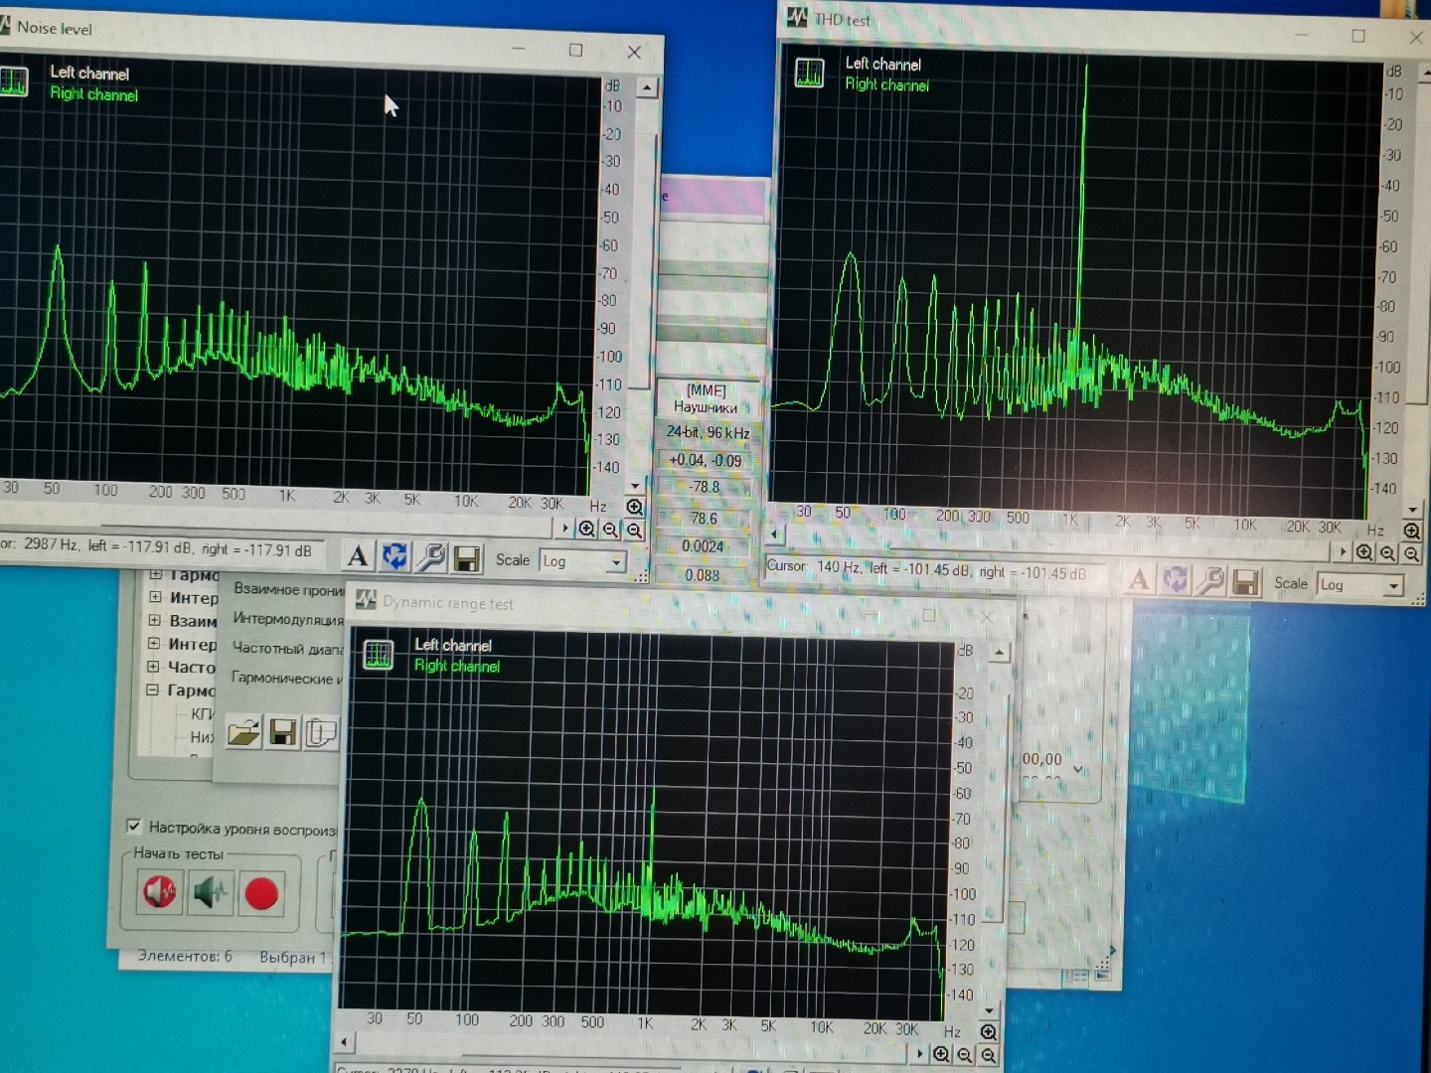The width and height of the screenshot is (1431, 1073).
Task: Save THD test graph with floppy icon
Action: [x=1245, y=582]
